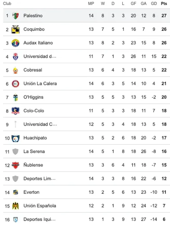Open the La Serena team link

34,151
